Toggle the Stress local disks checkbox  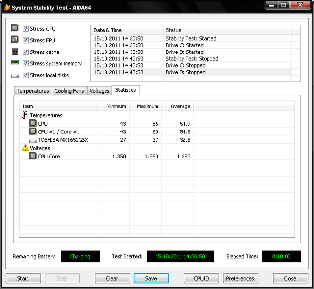click(x=26, y=75)
